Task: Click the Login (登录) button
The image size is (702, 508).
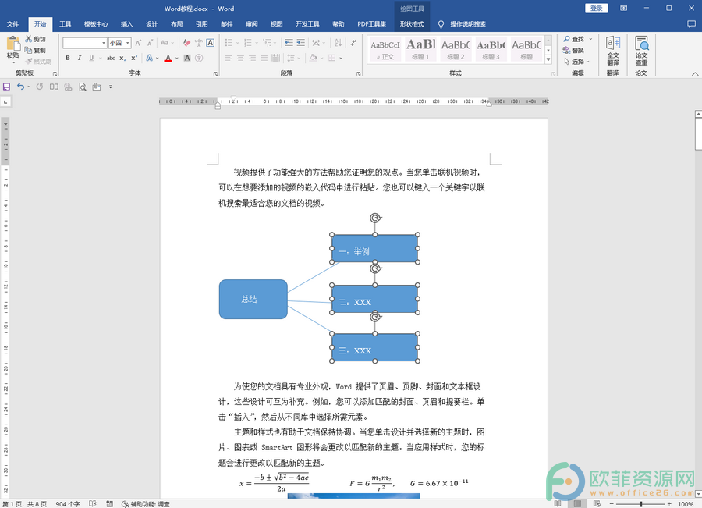Action: coord(597,9)
